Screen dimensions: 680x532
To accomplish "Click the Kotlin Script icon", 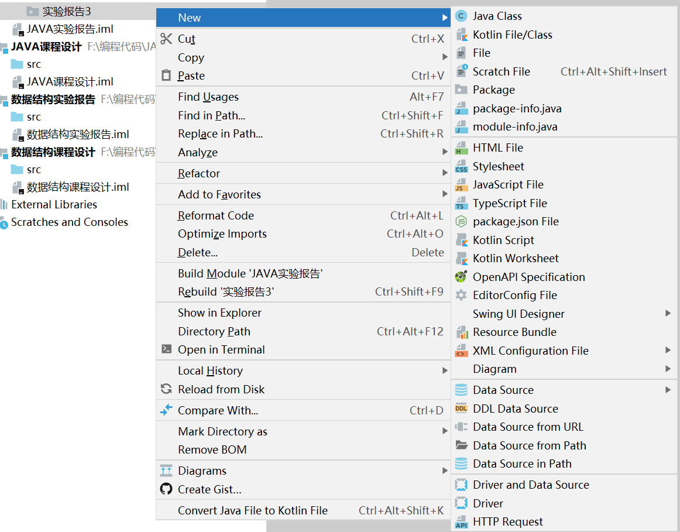I will (x=461, y=240).
